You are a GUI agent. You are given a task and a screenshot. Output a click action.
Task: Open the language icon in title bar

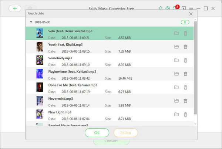tap(184, 8)
